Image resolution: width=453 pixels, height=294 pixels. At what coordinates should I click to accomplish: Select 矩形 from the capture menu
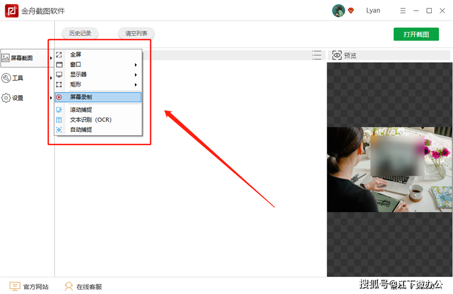click(98, 85)
